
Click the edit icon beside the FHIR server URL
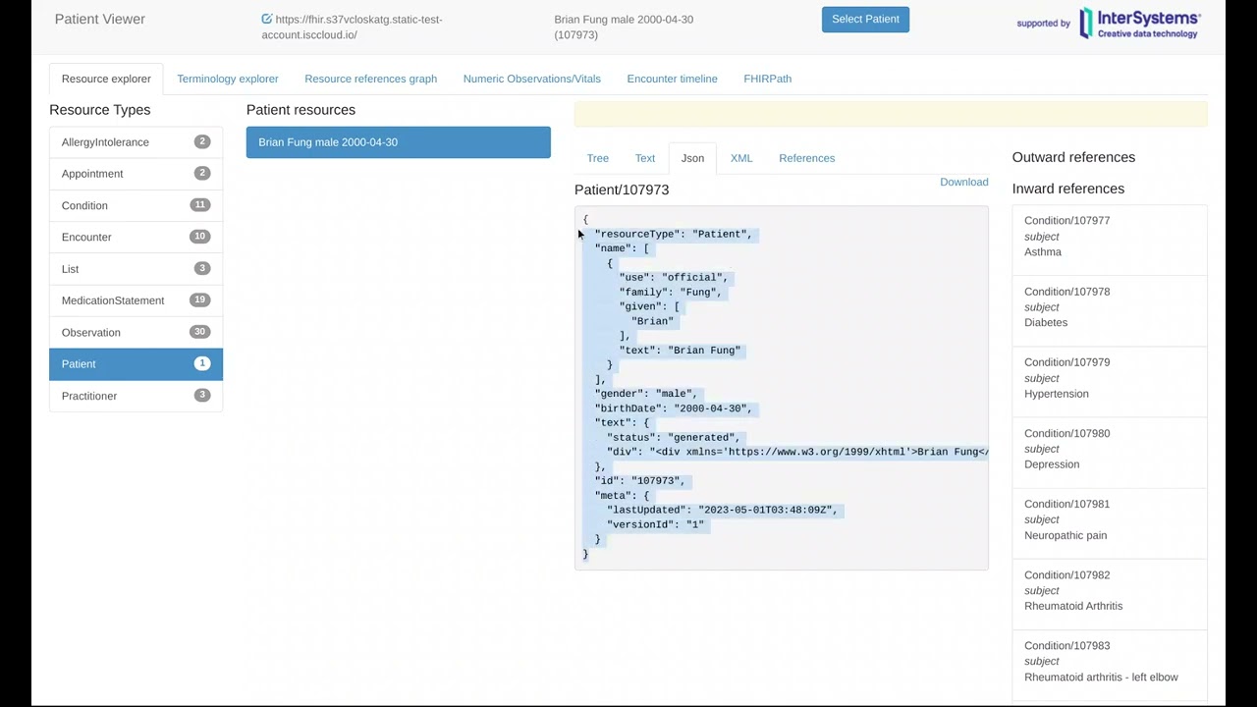point(267,20)
